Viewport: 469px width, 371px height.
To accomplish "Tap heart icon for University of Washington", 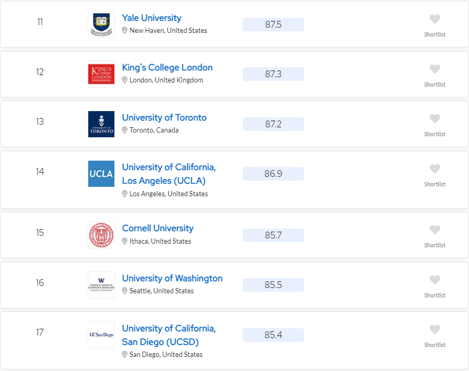I will coord(435,280).
